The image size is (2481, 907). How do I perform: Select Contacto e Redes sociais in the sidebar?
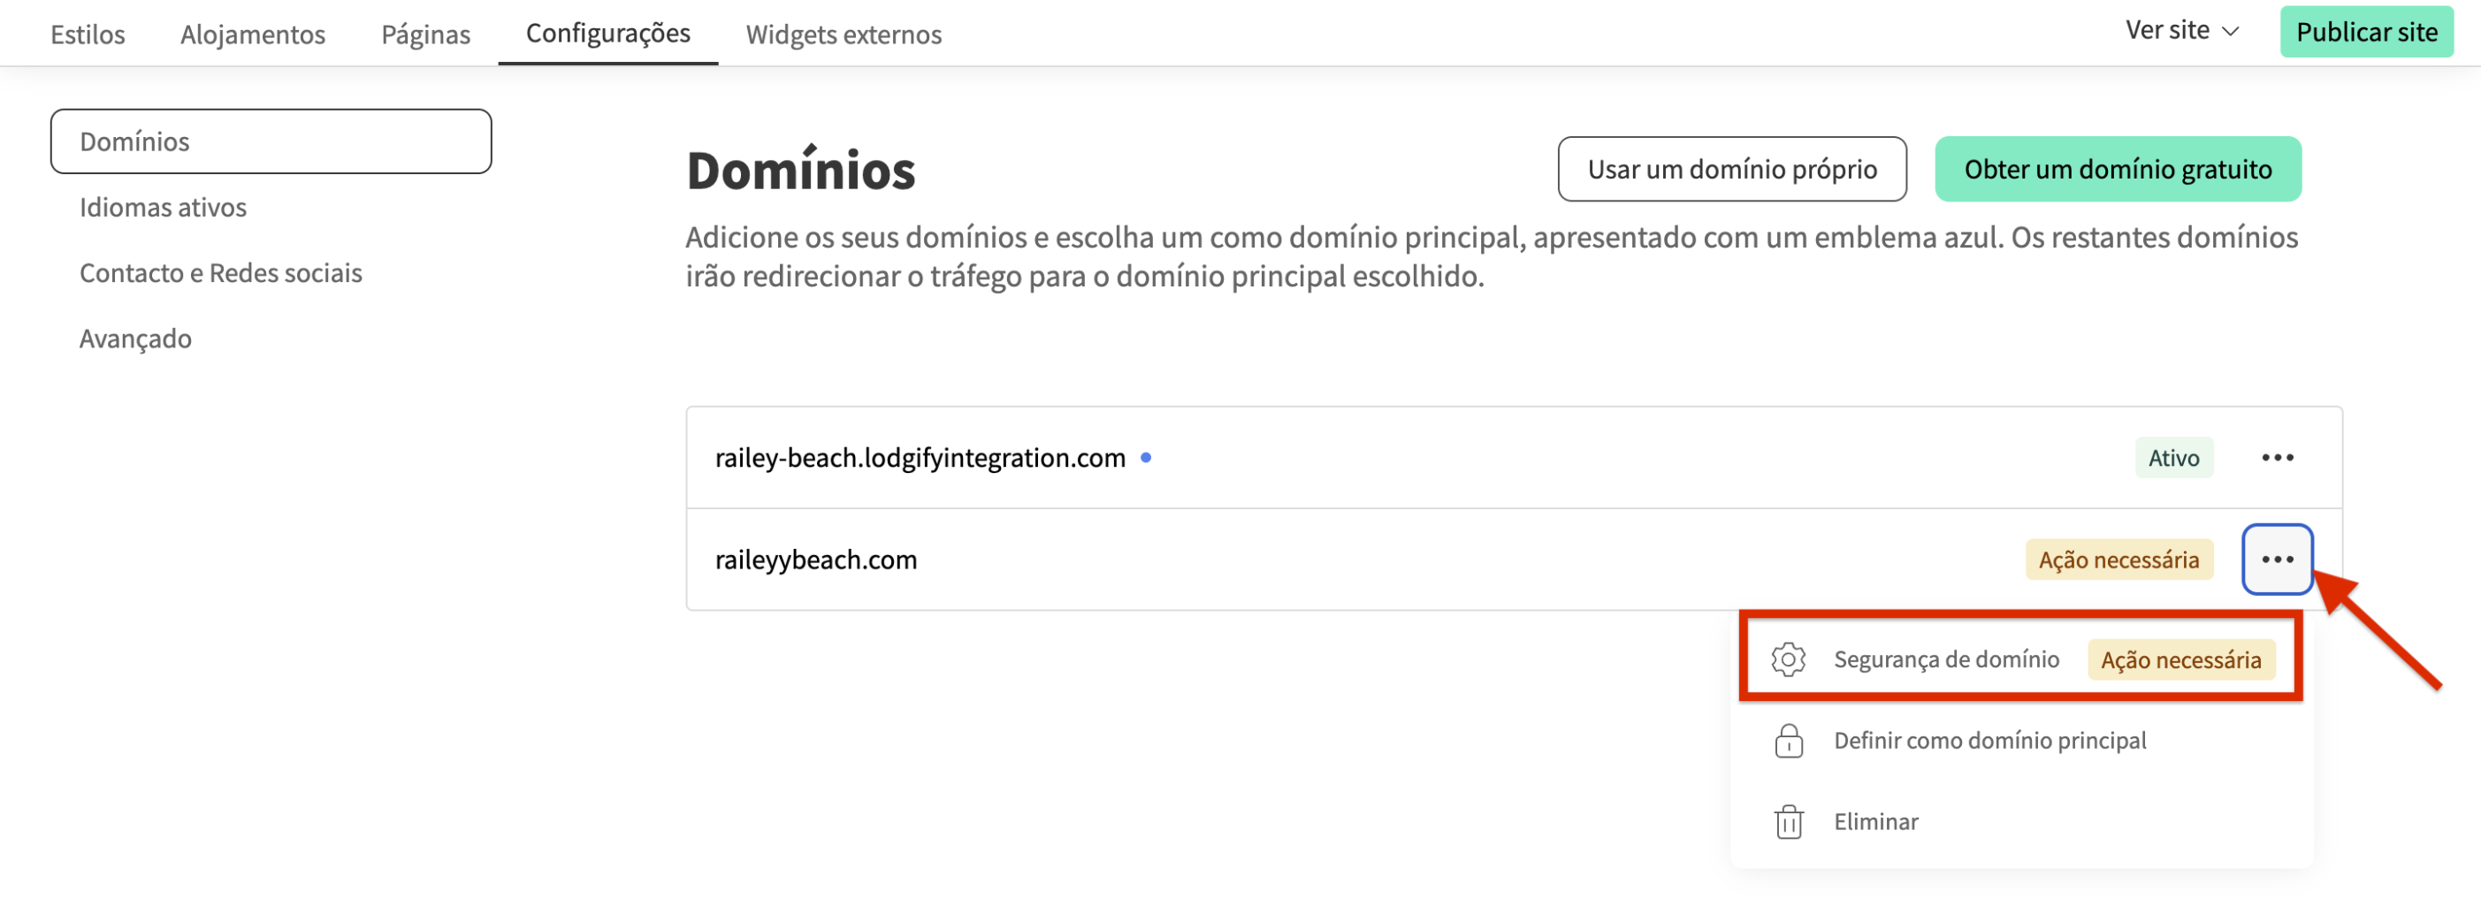(220, 272)
